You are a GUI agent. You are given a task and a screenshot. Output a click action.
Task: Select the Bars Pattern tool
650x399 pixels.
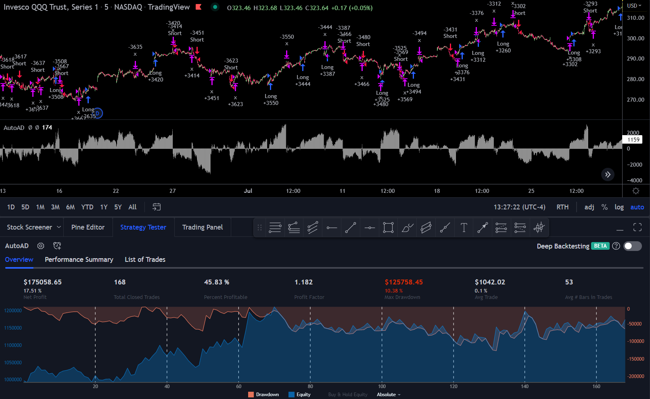(539, 228)
